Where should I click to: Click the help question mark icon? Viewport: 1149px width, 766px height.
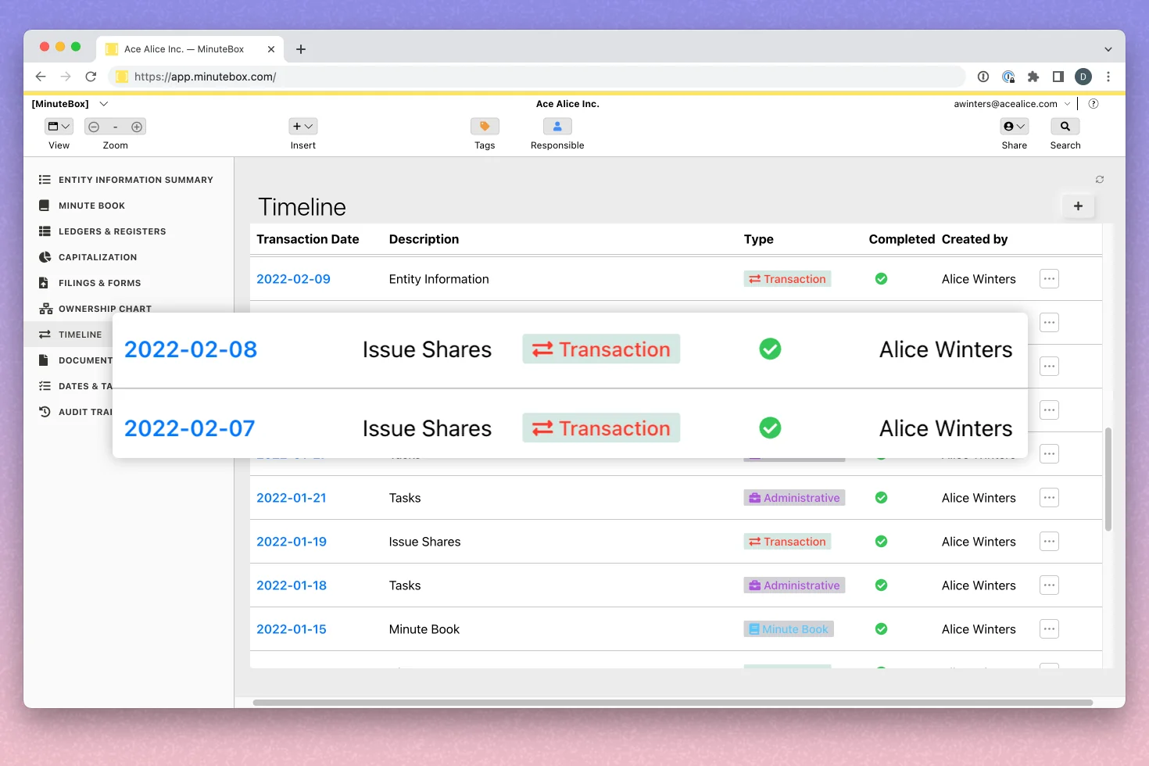coord(1094,104)
